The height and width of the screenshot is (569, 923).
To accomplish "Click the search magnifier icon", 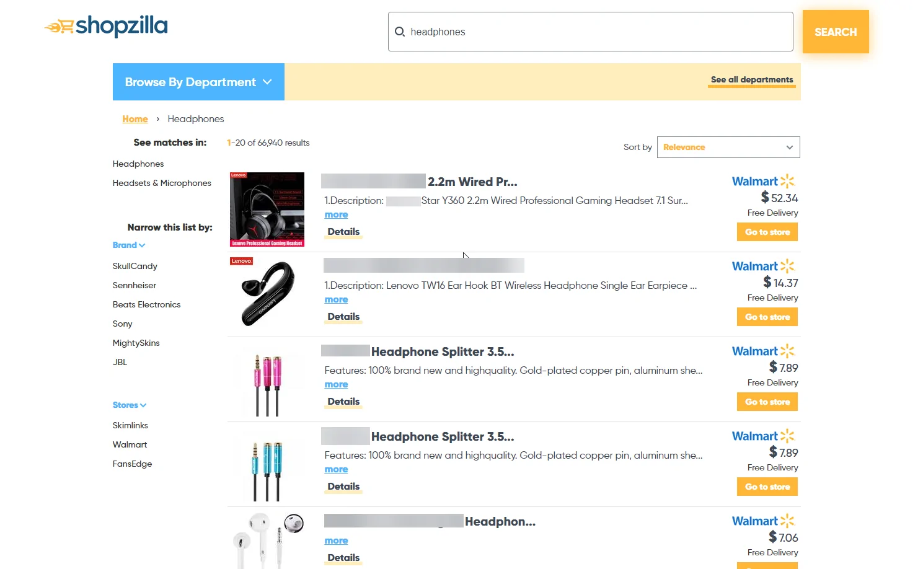I will click(400, 32).
